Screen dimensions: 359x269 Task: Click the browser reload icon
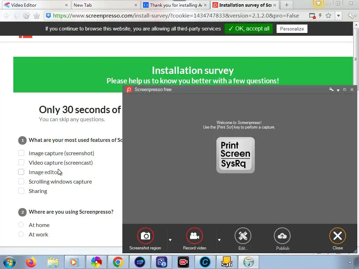(26, 15)
